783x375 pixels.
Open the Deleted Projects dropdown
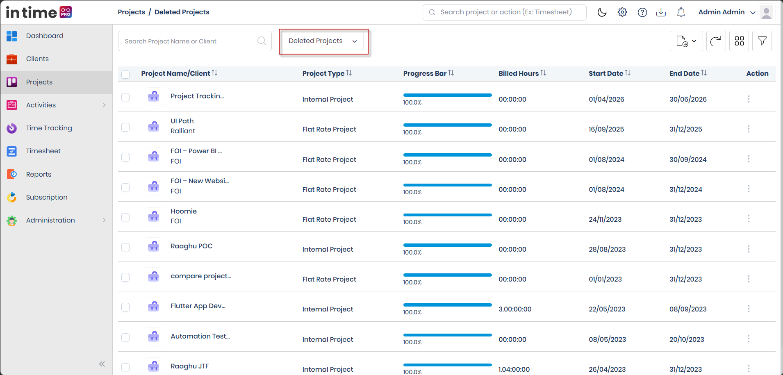tap(323, 41)
